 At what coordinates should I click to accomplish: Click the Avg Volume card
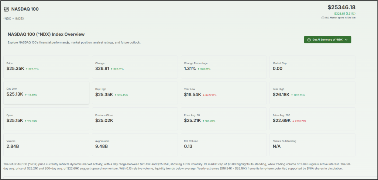click(x=135, y=145)
